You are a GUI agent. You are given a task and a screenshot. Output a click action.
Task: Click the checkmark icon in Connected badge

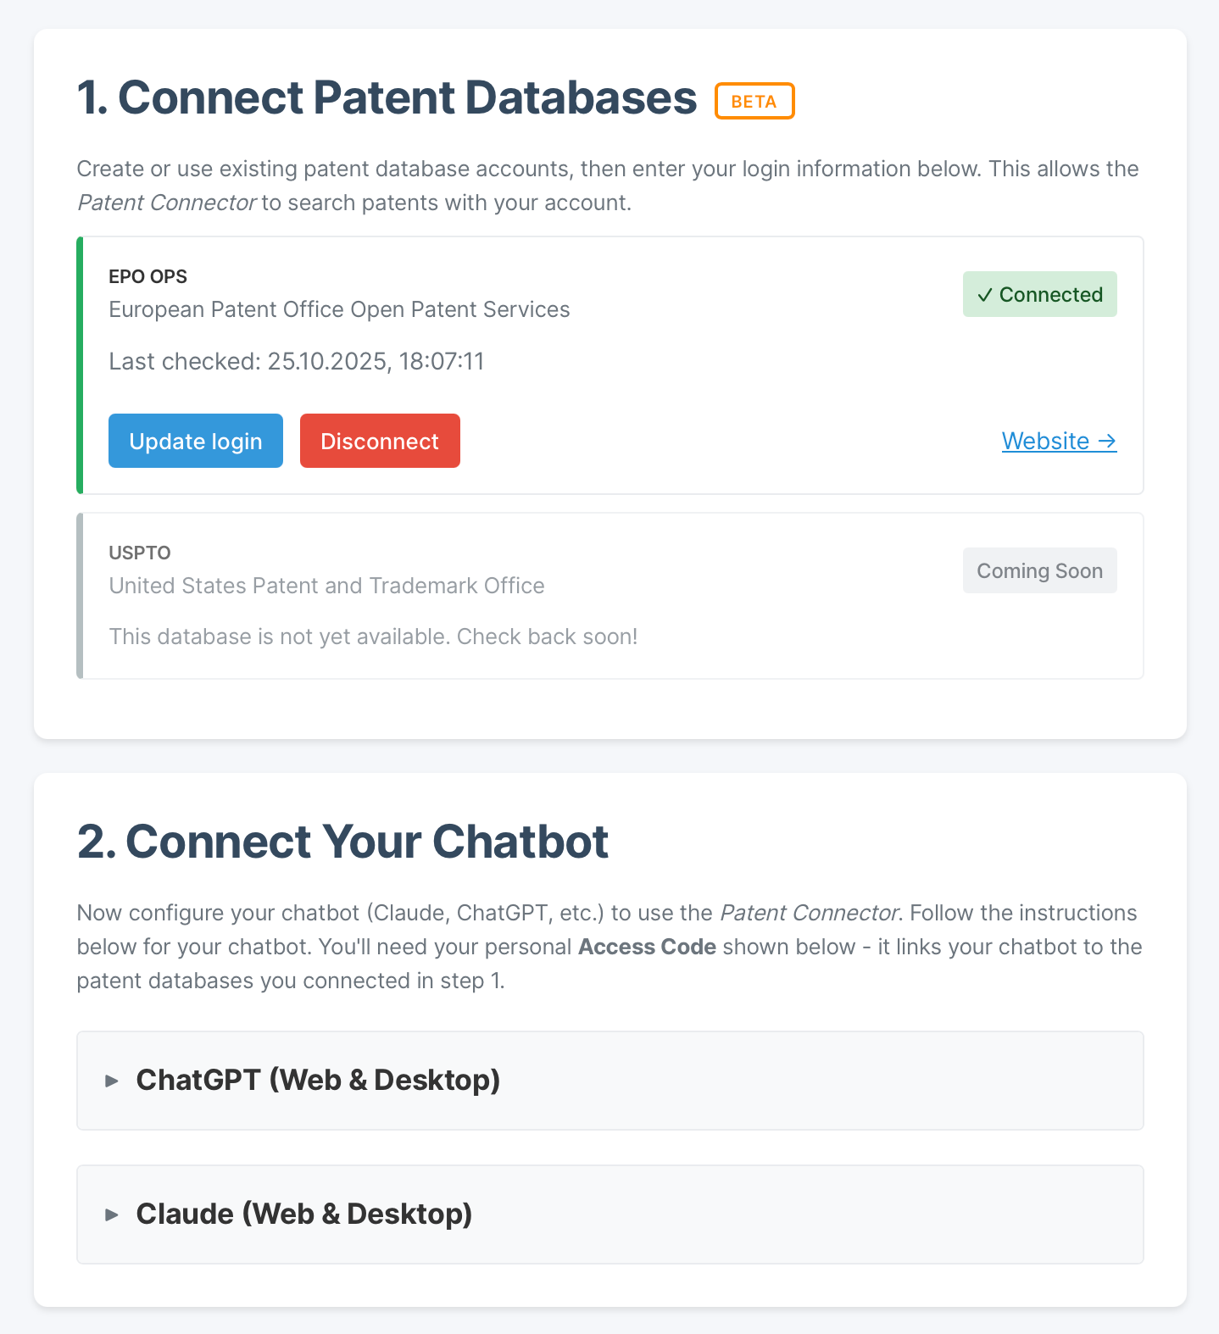pos(984,295)
